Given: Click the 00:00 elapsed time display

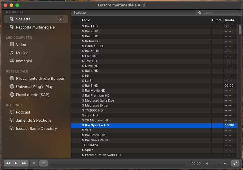Looking at the screenshot, I should coord(196,164).
